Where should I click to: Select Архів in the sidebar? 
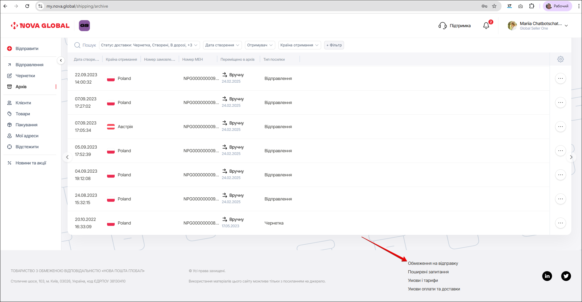(21, 87)
